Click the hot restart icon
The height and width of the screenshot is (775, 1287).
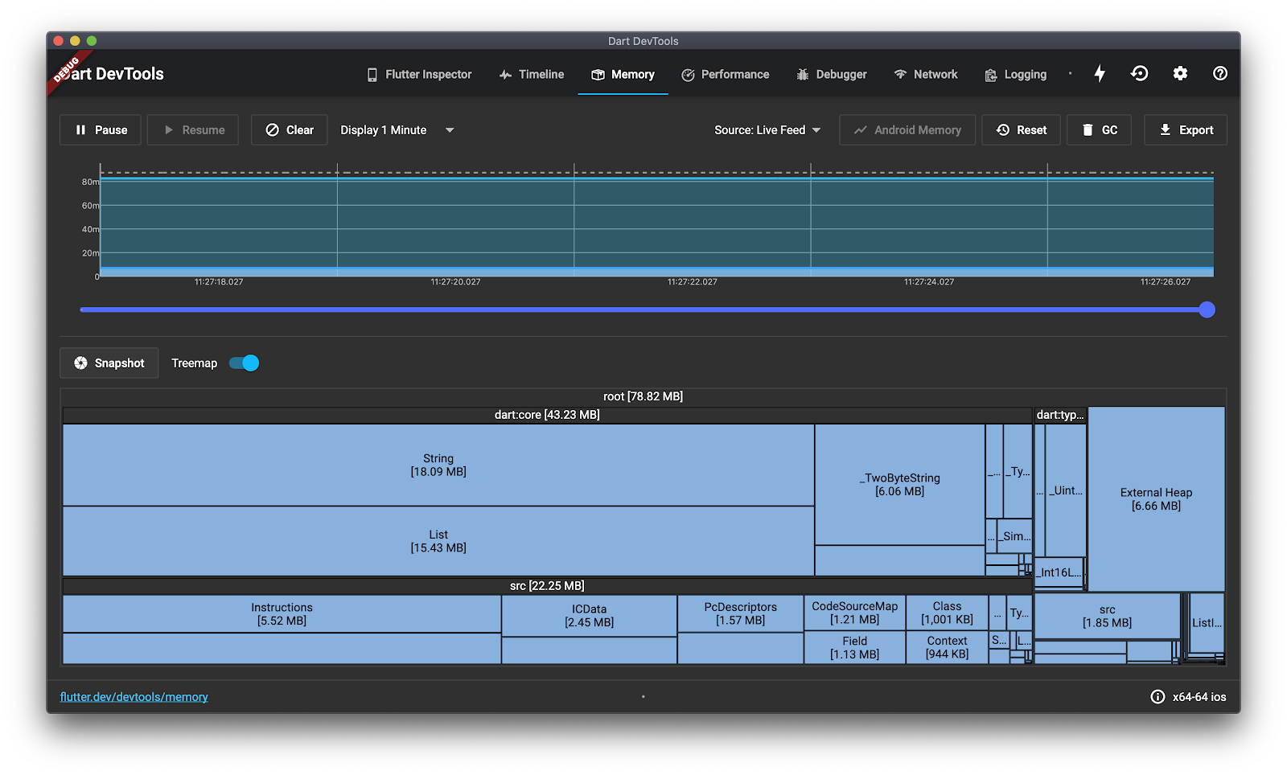1140,74
